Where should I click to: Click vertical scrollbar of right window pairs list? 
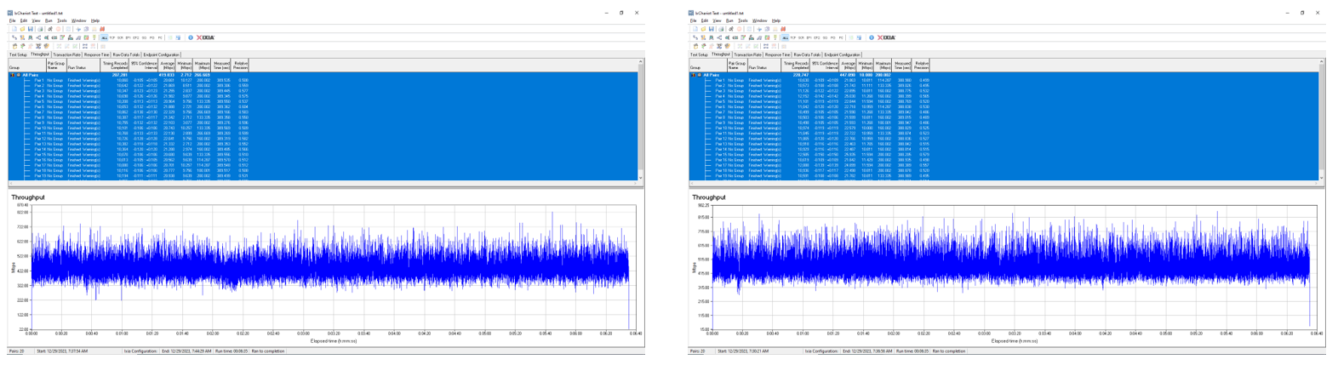click(x=1321, y=120)
